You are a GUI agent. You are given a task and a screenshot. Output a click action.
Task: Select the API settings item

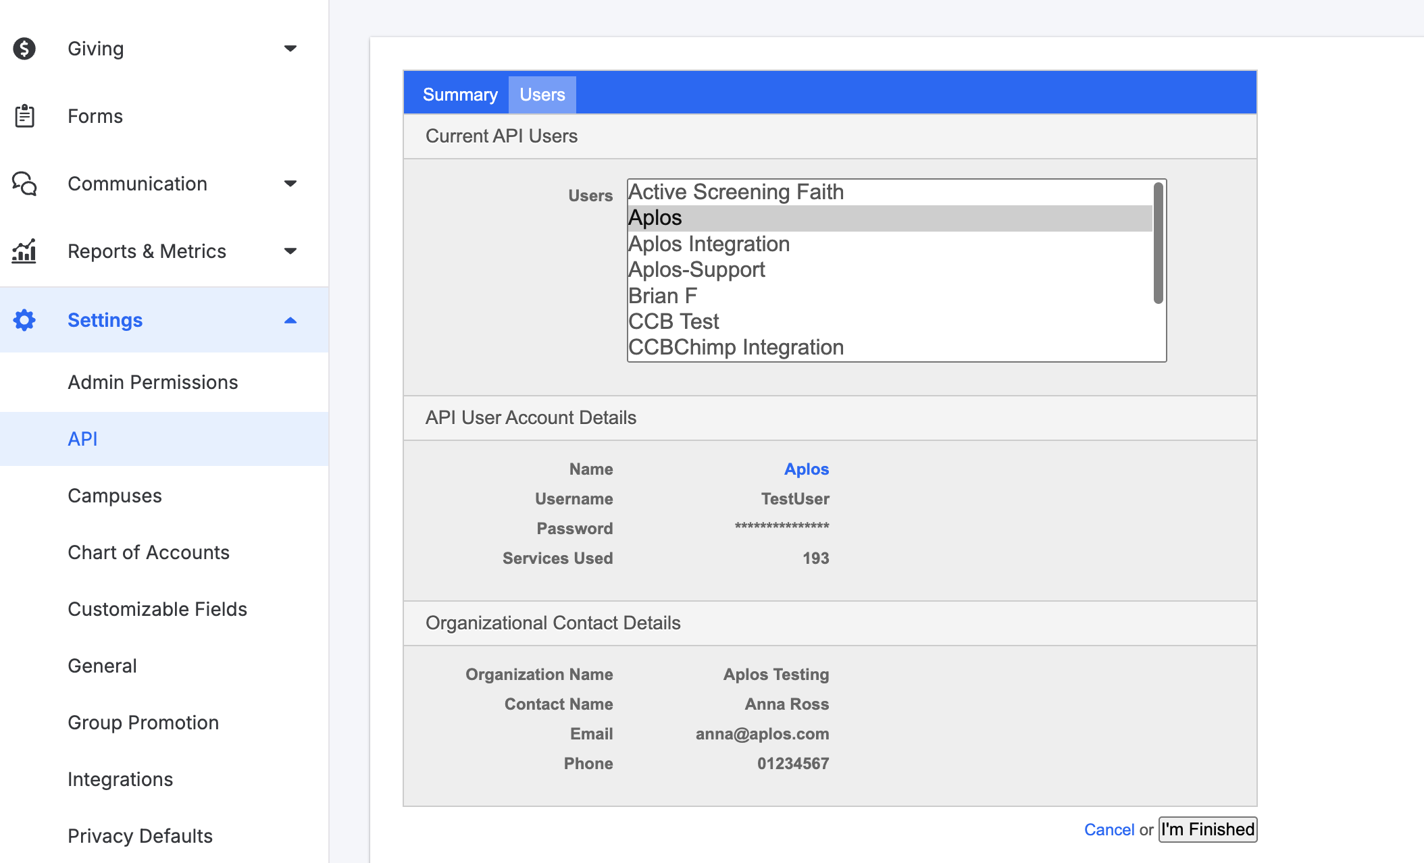pos(164,439)
